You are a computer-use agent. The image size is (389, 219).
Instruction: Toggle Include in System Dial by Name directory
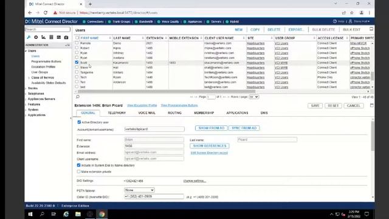click(78, 165)
